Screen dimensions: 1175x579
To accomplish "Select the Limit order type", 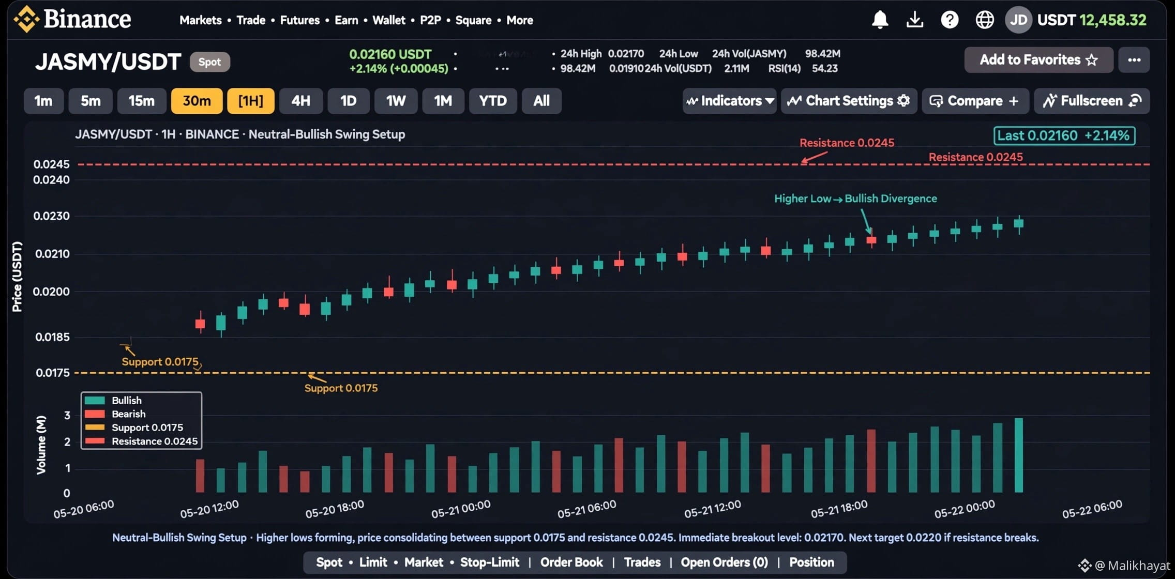I will coord(373,562).
